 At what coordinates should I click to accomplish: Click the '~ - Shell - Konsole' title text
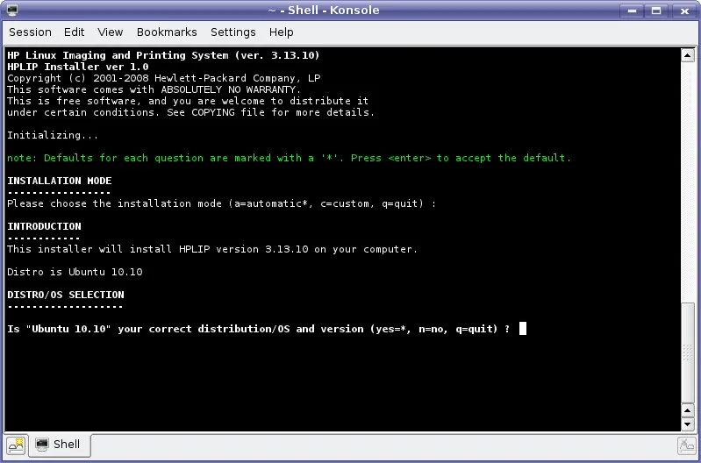pyautogui.click(x=324, y=11)
